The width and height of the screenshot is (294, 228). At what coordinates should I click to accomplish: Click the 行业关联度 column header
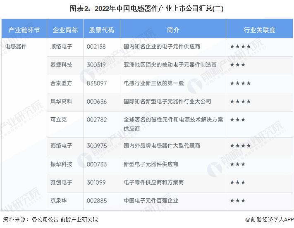point(259,30)
